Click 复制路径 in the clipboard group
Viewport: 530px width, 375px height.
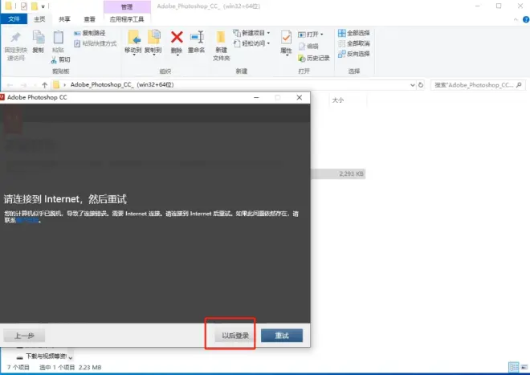[90, 33]
